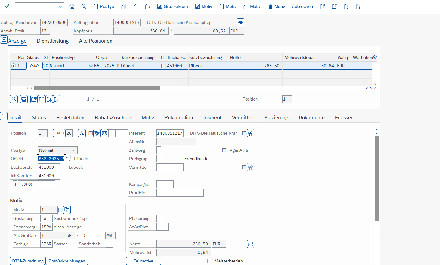Toggle the B checkbox in row 1
440x265 pixels.
pos(163,66)
